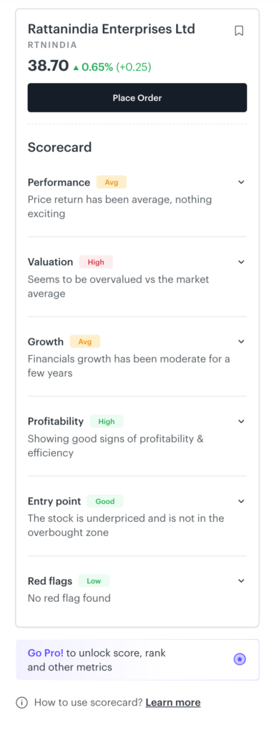The width and height of the screenshot is (279, 732).
Task: Bookmark Rattanindia Enterprises Ltd stock
Action: (239, 31)
